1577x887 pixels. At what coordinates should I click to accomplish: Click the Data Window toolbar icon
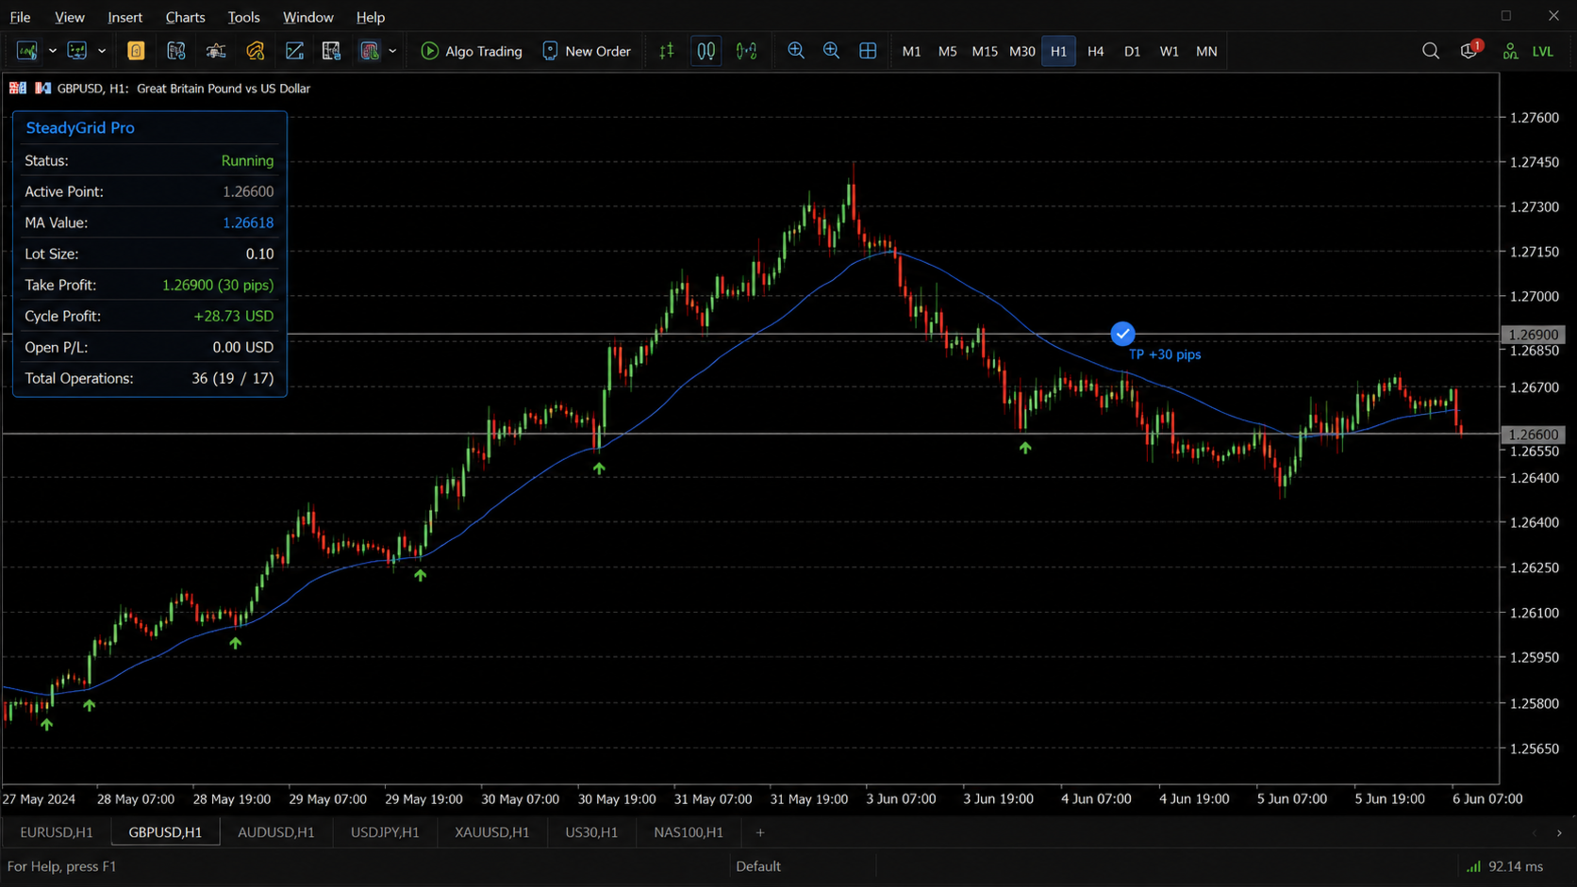coord(176,51)
